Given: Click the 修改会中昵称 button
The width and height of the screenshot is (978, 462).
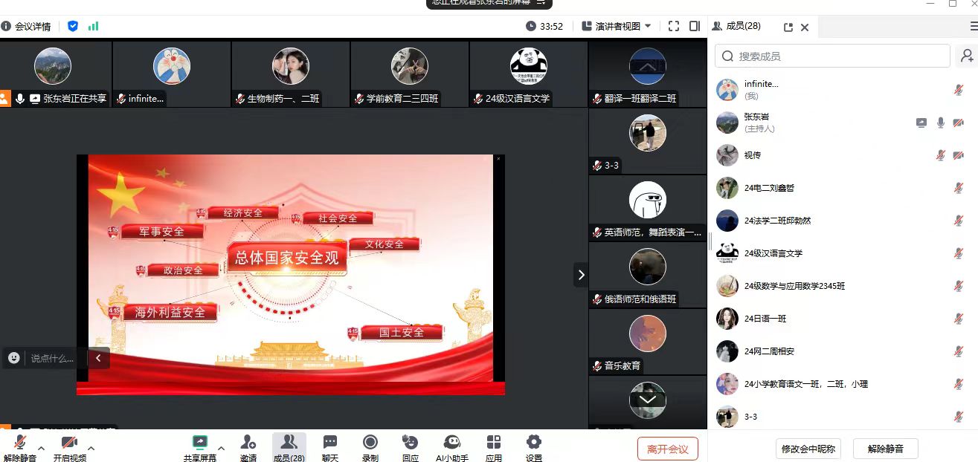Looking at the screenshot, I should click(807, 449).
